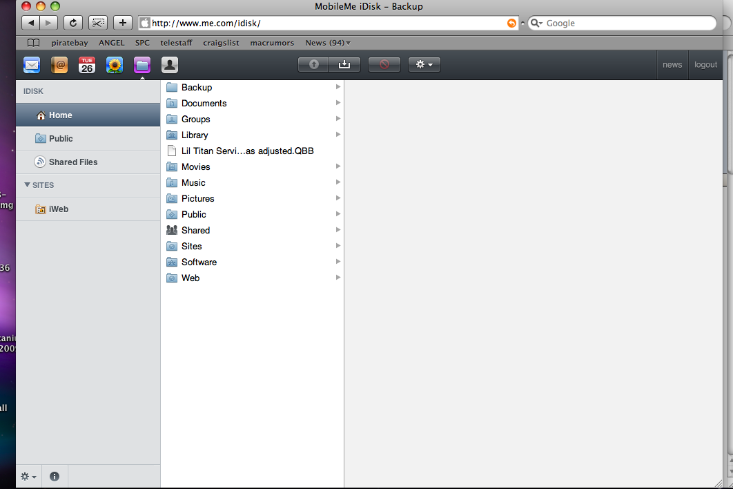Viewport: 733px width, 489px height.
Task: Select the Music folder
Action: click(x=253, y=183)
